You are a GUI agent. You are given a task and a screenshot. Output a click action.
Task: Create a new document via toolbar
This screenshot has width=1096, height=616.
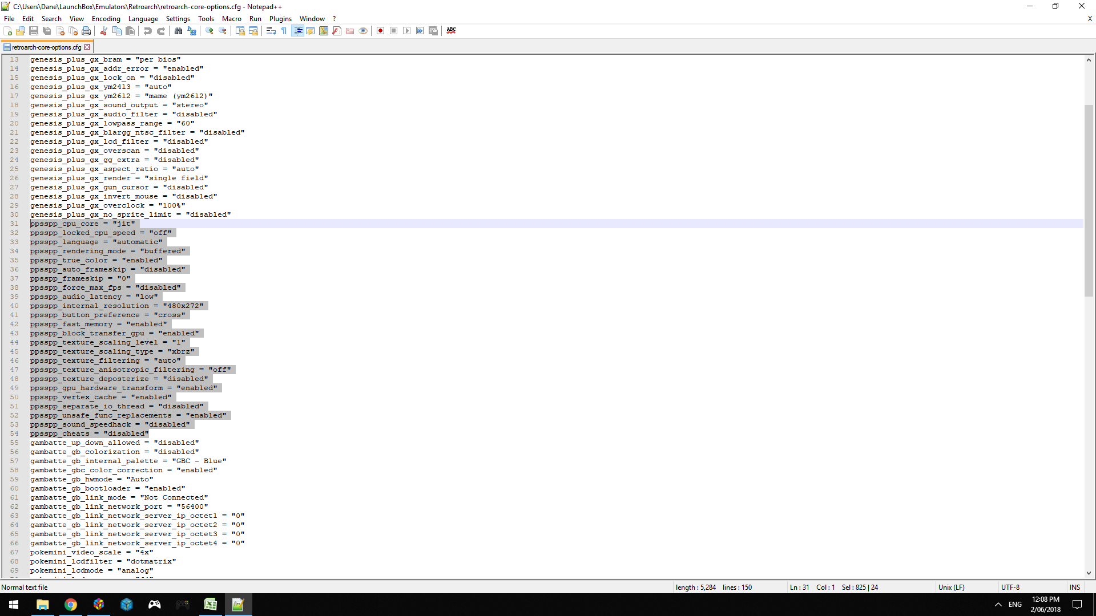7,31
